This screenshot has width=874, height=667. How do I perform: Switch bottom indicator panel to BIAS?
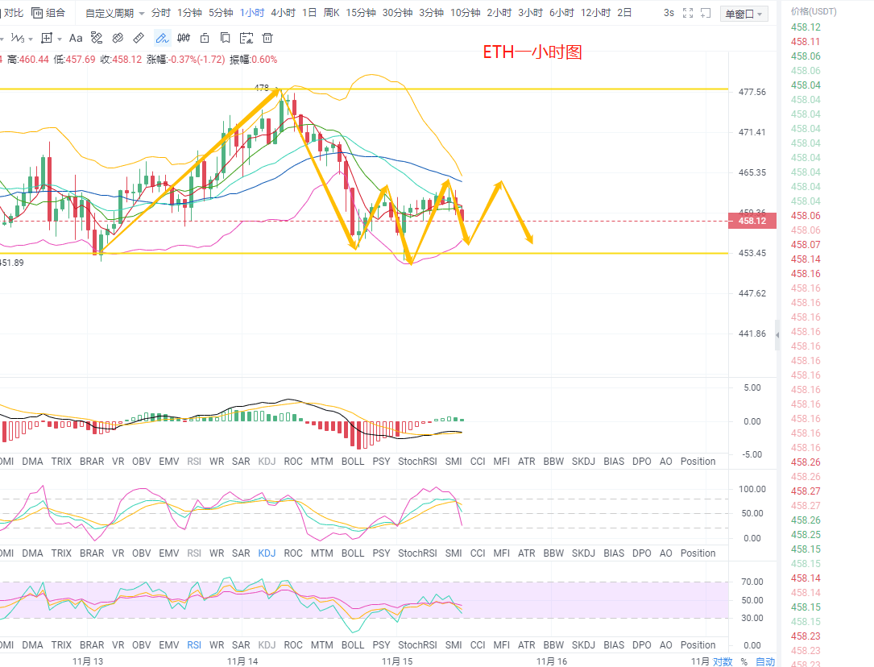(x=614, y=644)
